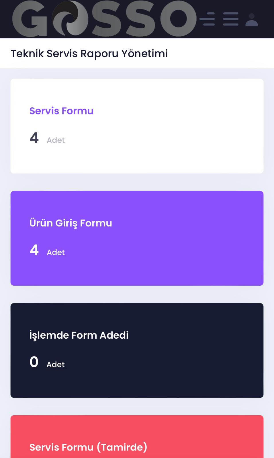Click the Ürün Giriş Formu title text

71,223
